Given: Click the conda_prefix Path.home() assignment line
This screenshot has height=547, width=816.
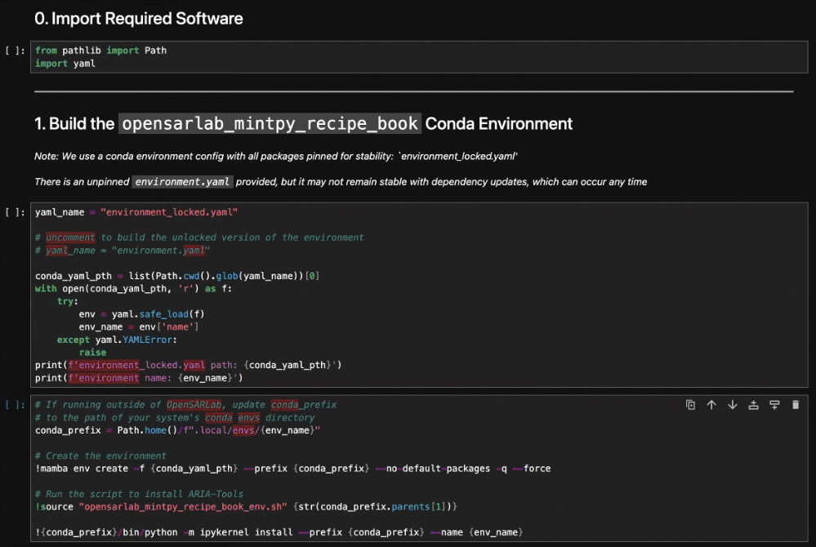Looking at the screenshot, I should (177, 430).
